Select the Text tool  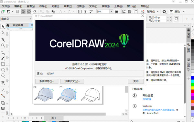click(3, 83)
